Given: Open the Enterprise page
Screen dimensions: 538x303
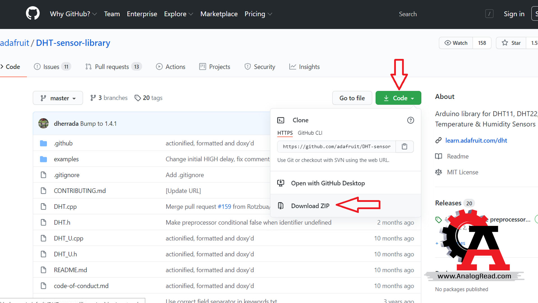Looking at the screenshot, I should [142, 14].
